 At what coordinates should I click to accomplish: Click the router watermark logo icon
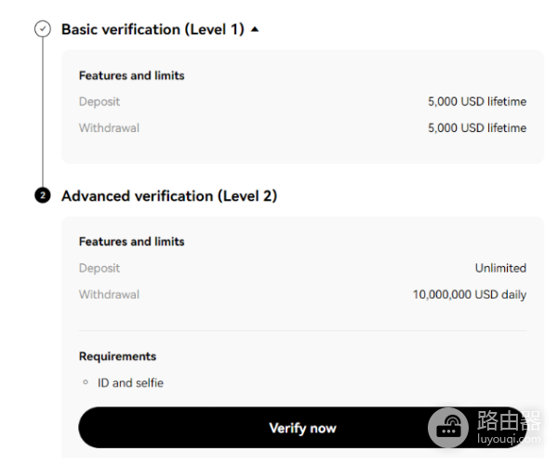pyautogui.click(x=450, y=429)
